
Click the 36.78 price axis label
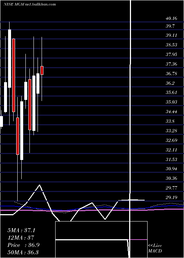[171, 73]
